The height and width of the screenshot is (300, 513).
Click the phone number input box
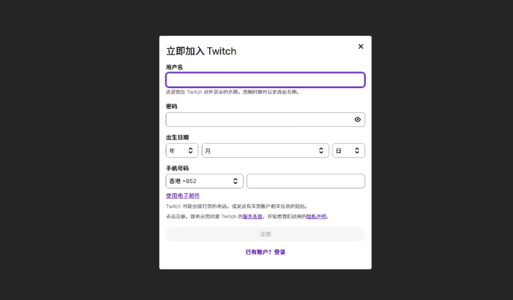[305, 181]
